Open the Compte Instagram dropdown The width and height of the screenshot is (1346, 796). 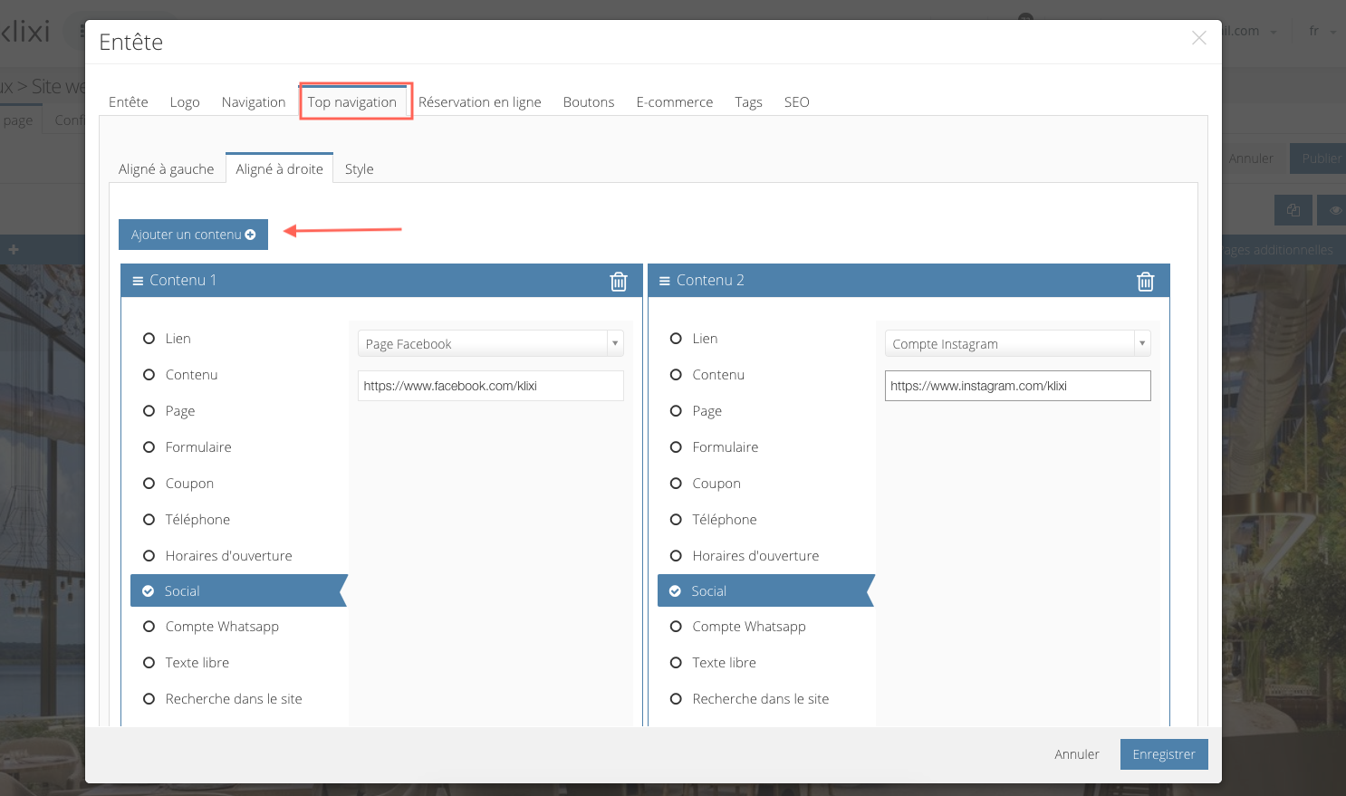[x=1018, y=343]
